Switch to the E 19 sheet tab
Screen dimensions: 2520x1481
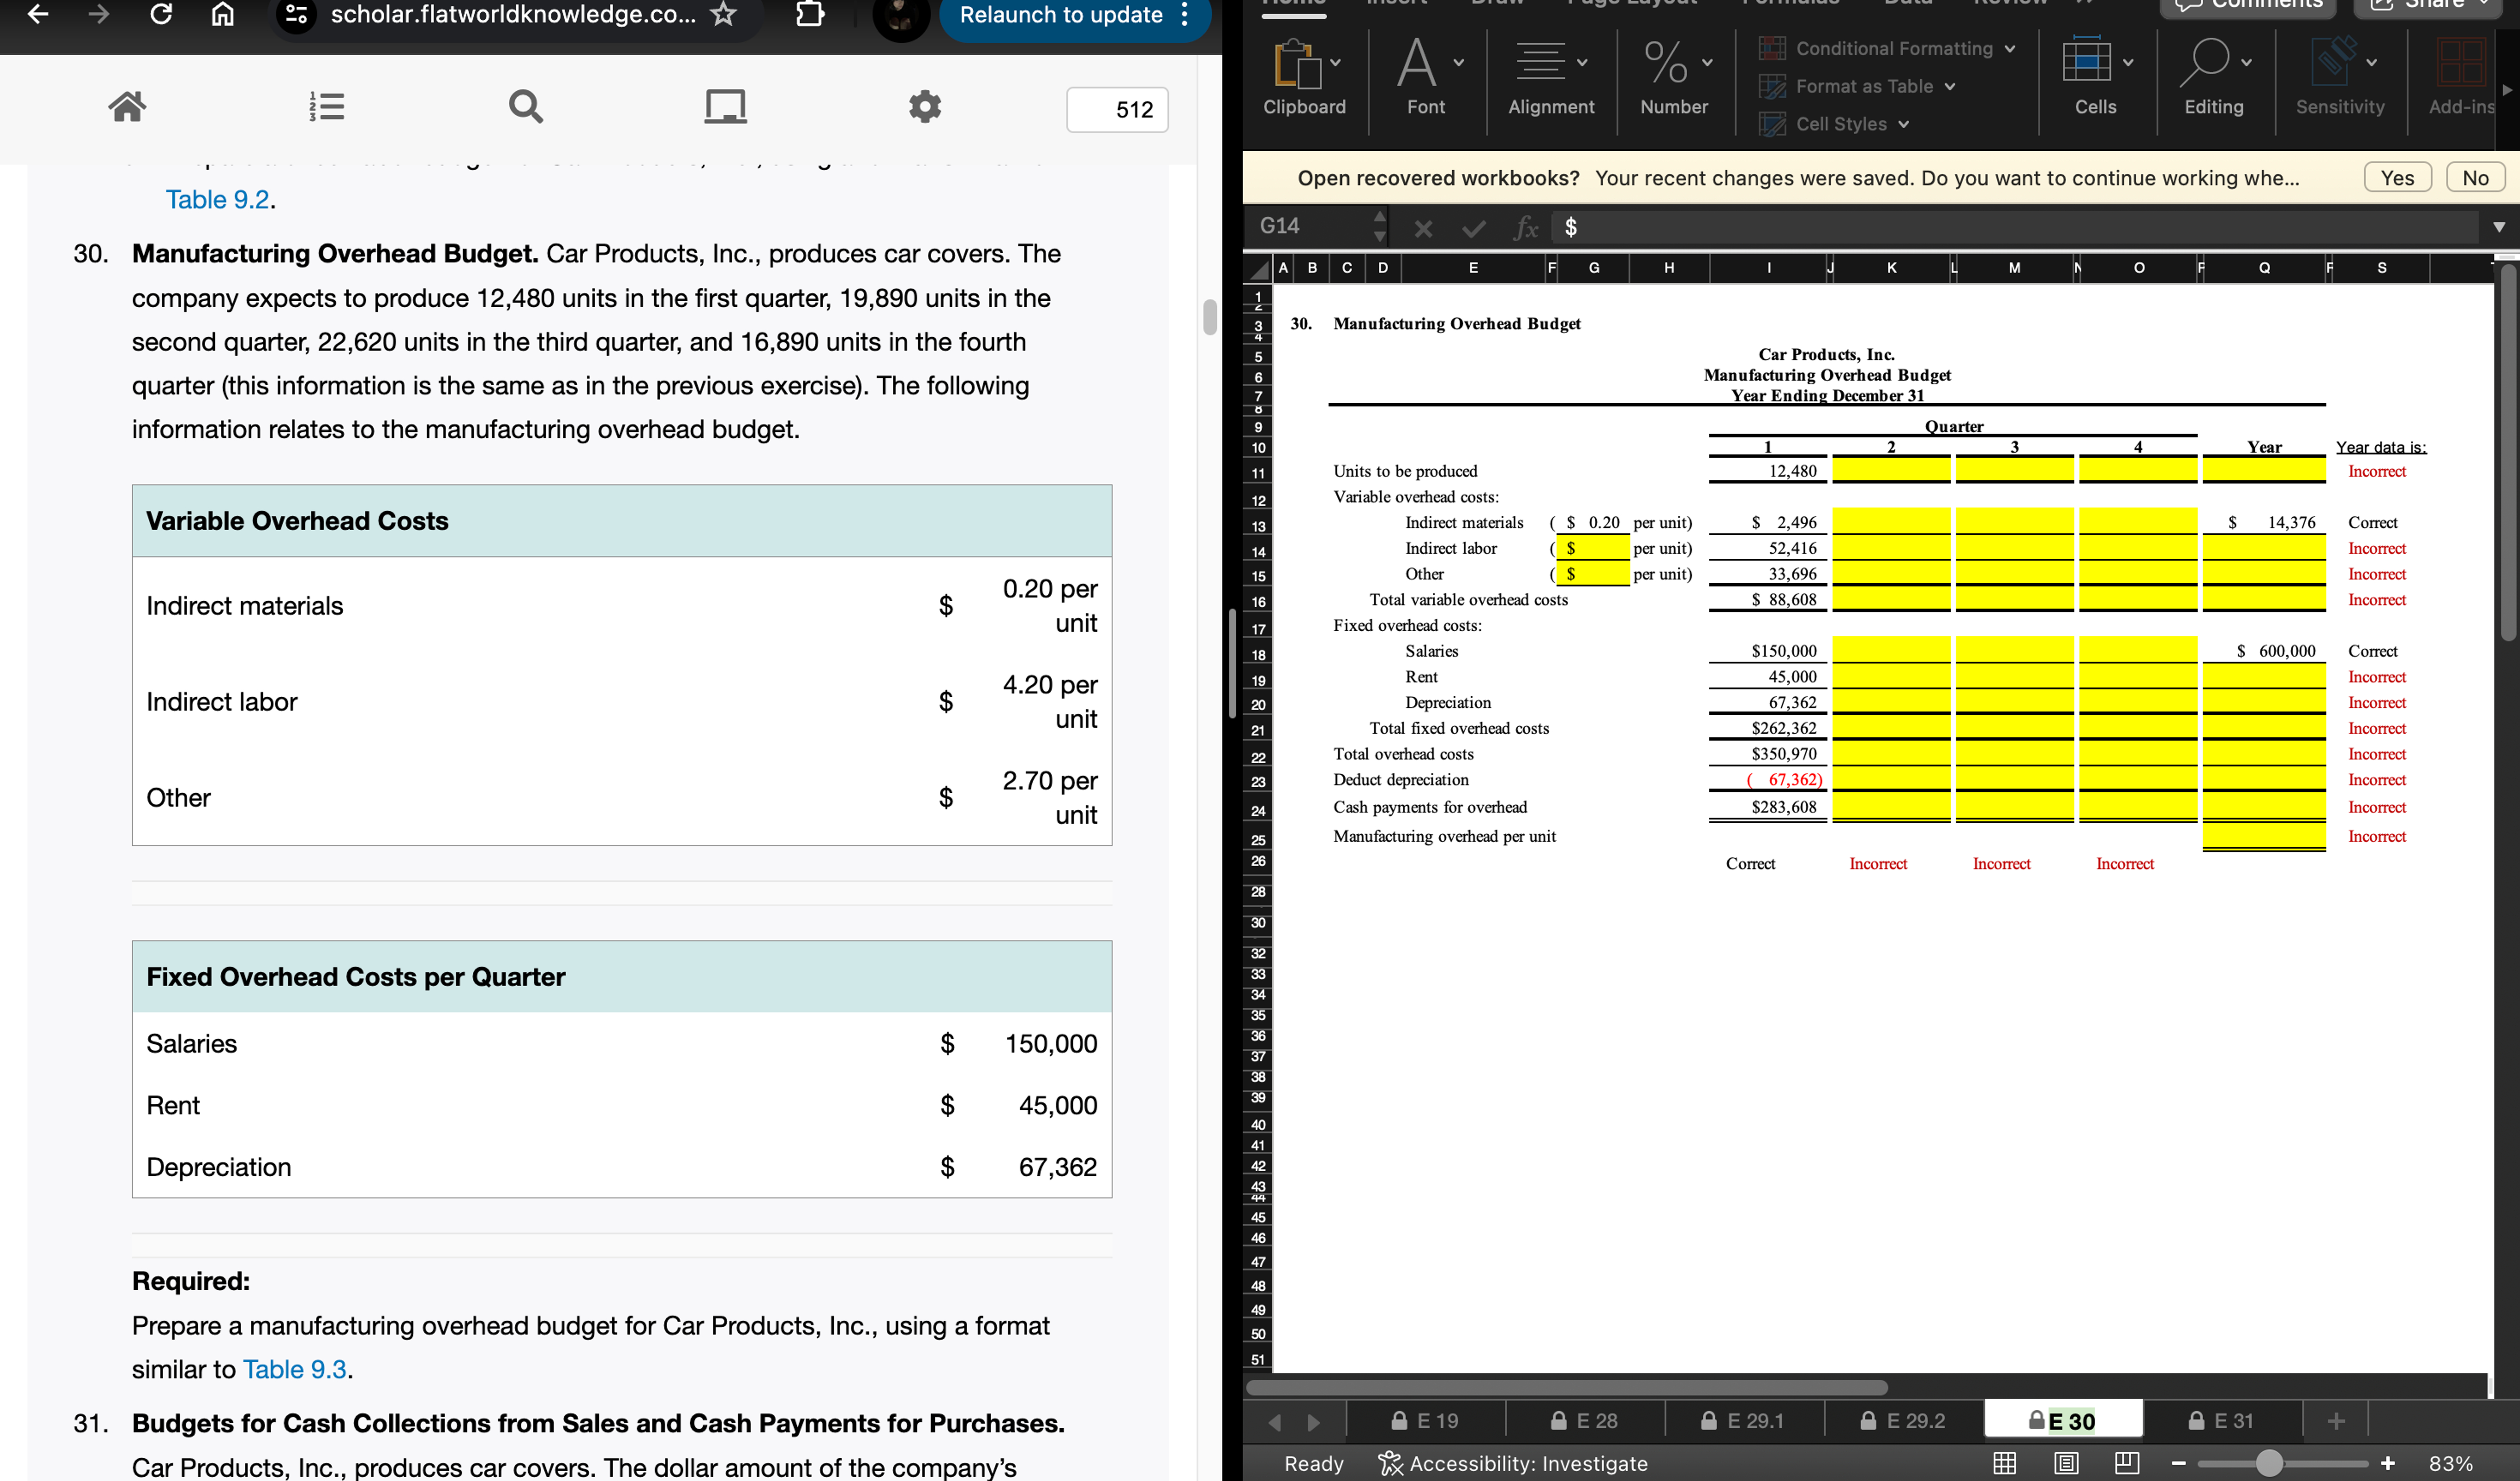[x=1425, y=1421]
